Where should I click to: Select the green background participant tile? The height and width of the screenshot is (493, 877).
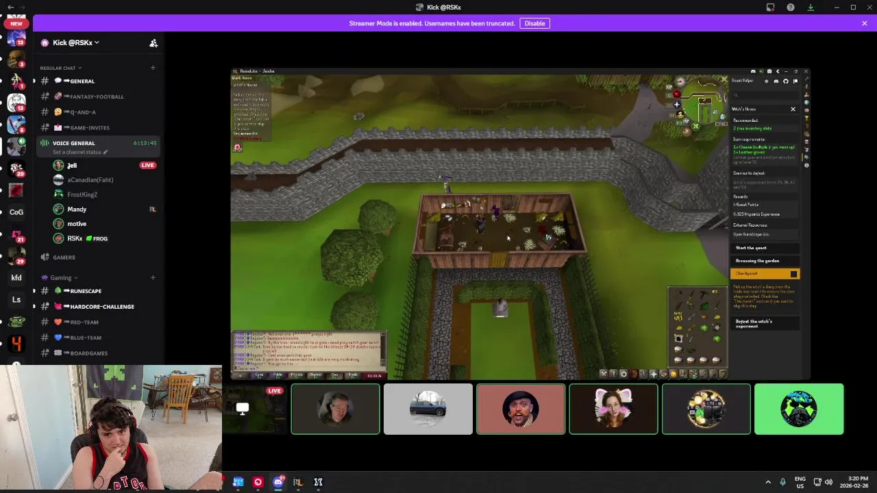799,409
